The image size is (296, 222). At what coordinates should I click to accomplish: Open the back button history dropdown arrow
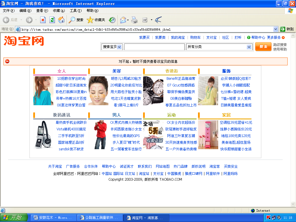tap(21, 20)
